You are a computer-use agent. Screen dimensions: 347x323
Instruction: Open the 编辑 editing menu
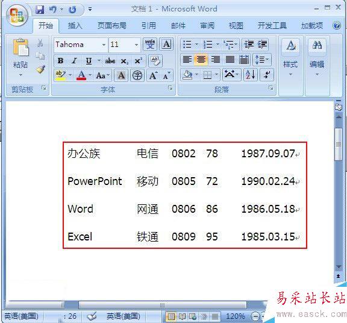[x=317, y=58]
